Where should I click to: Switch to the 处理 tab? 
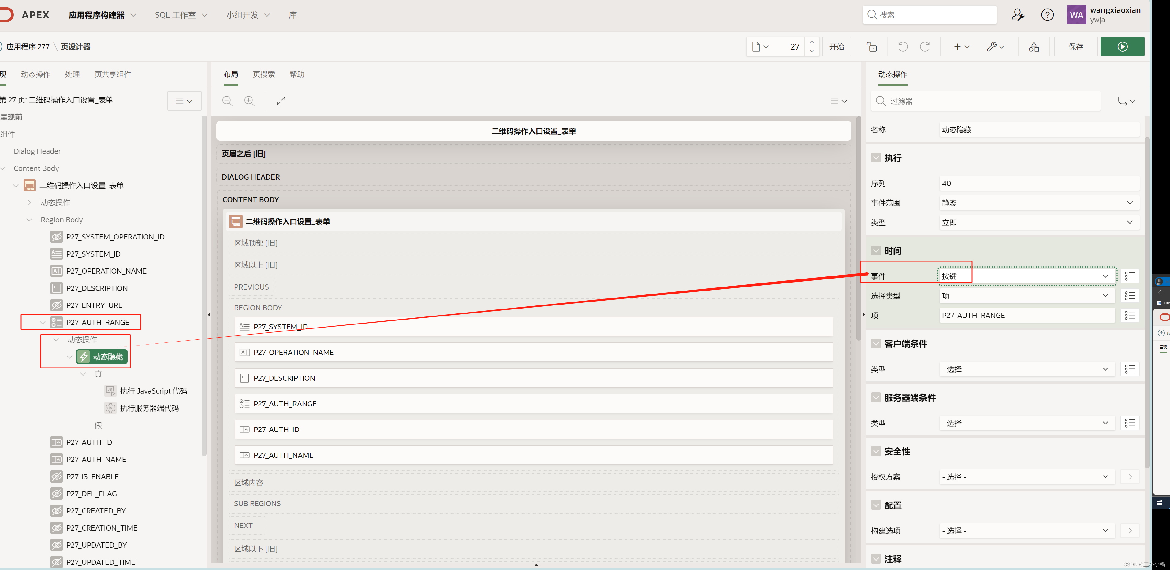(x=72, y=74)
